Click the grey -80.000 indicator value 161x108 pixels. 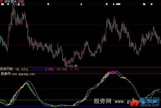pos(61,70)
